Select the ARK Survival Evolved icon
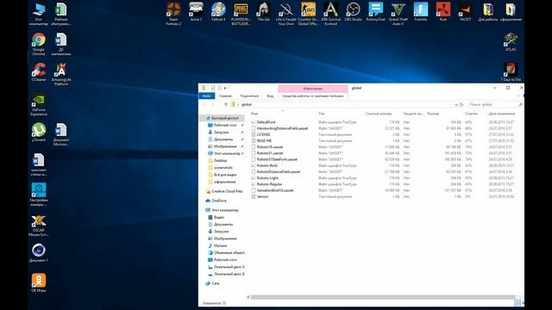Viewport: 552px width, 310px height. pyautogui.click(x=330, y=14)
